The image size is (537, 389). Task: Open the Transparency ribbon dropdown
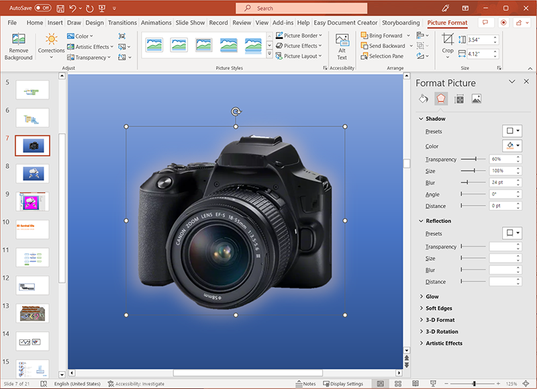[x=89, y=57]
